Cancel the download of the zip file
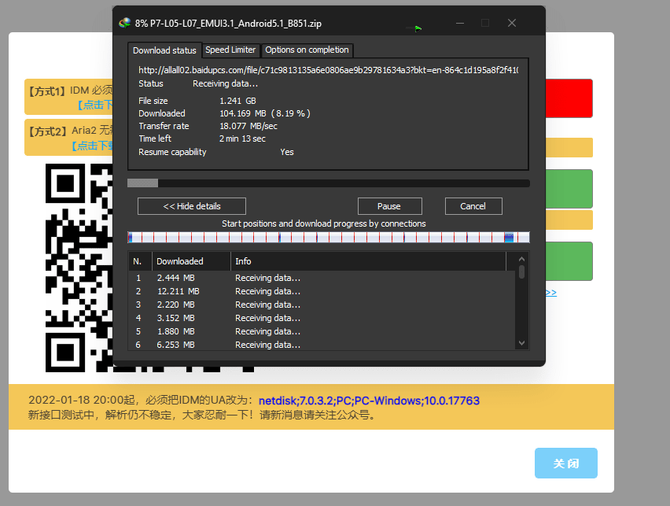The image size is (670, 506). (473, 205)
